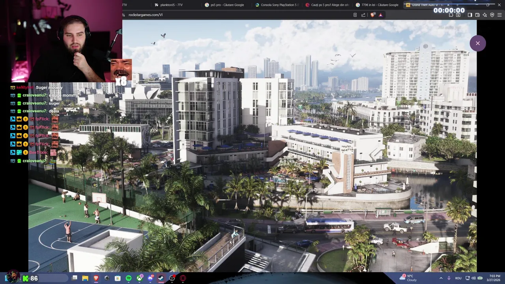Open File Explorer from the taskbar
505x284 pixels.
(85, 278)
